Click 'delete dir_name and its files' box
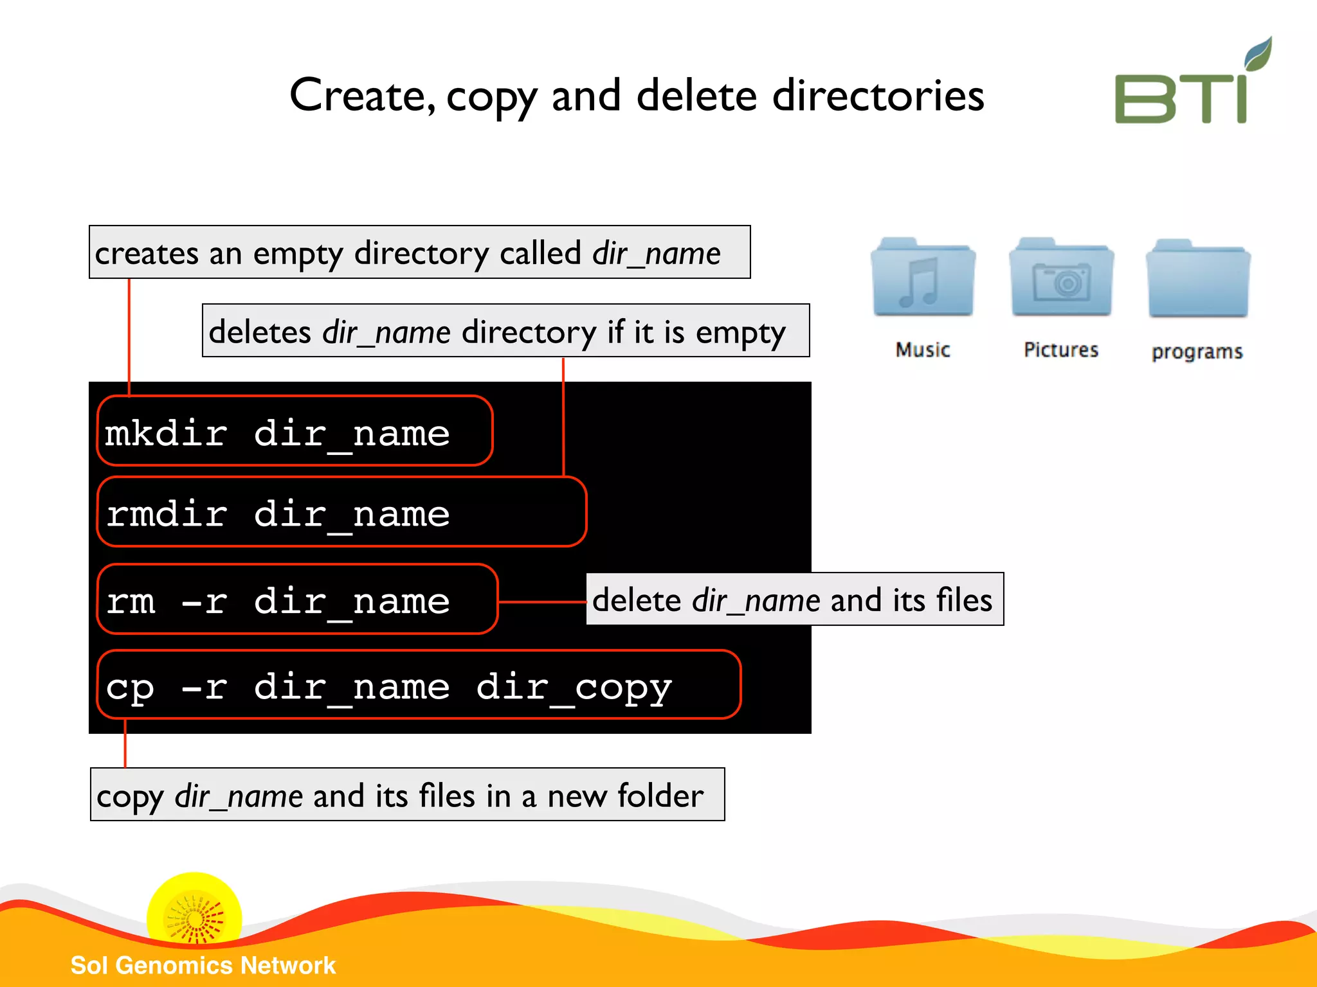The height and width of the screenshot is (987, 1317). pyautogui.click(x=794, y=600)
